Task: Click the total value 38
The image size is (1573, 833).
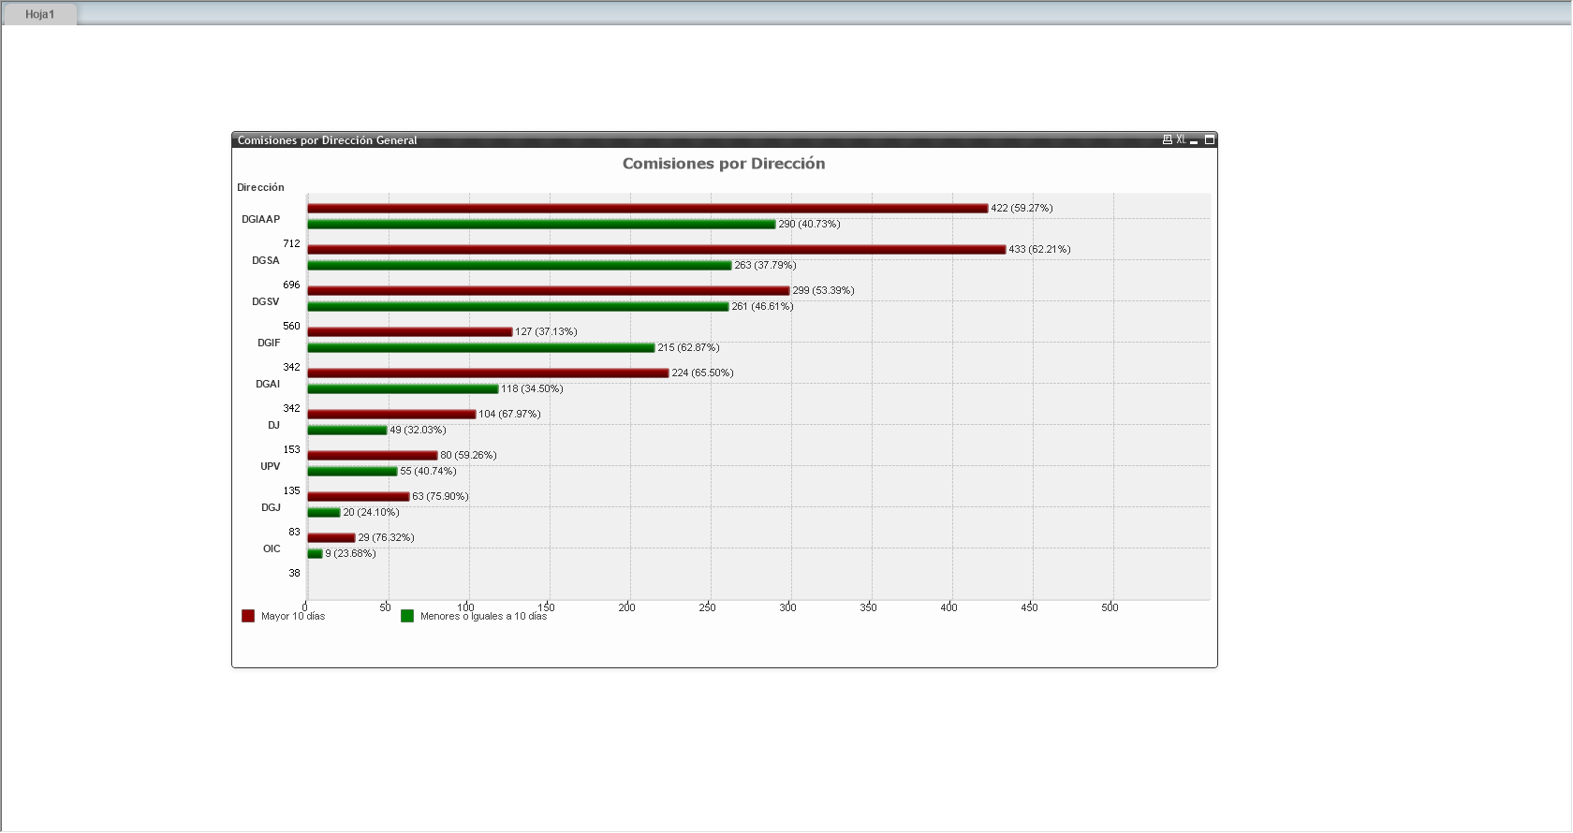Action: click(294, 573)
